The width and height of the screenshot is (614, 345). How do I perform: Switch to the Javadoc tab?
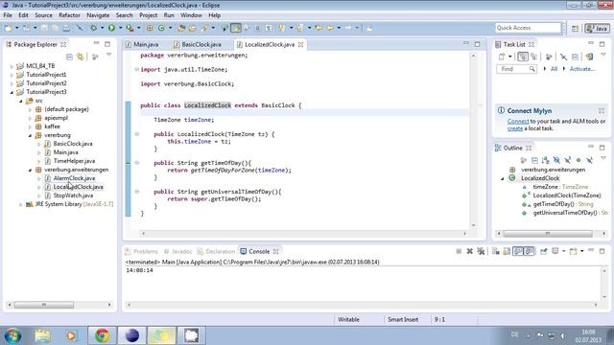click(x=177, y=251)
